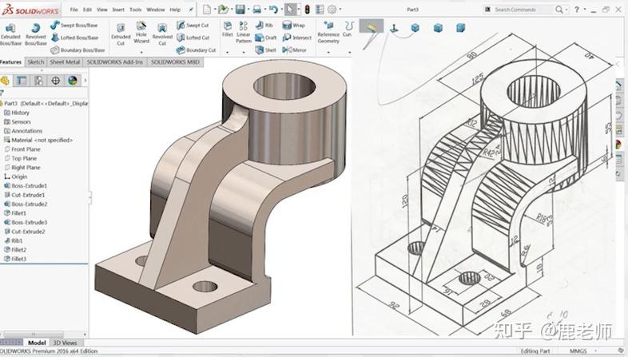Expand more manager tabs with the chevron
The image size is (628, 357).
tap(85, 81)
